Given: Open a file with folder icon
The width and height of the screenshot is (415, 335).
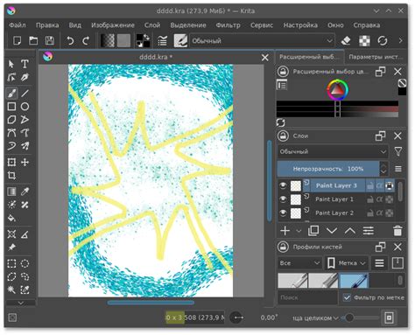Looking at the screenshot, I should (33, 40).
